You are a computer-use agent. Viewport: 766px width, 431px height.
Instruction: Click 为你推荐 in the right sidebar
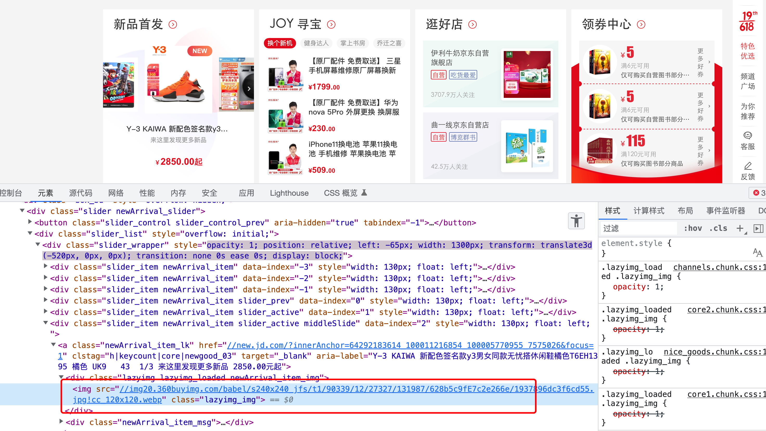[748, 111]
